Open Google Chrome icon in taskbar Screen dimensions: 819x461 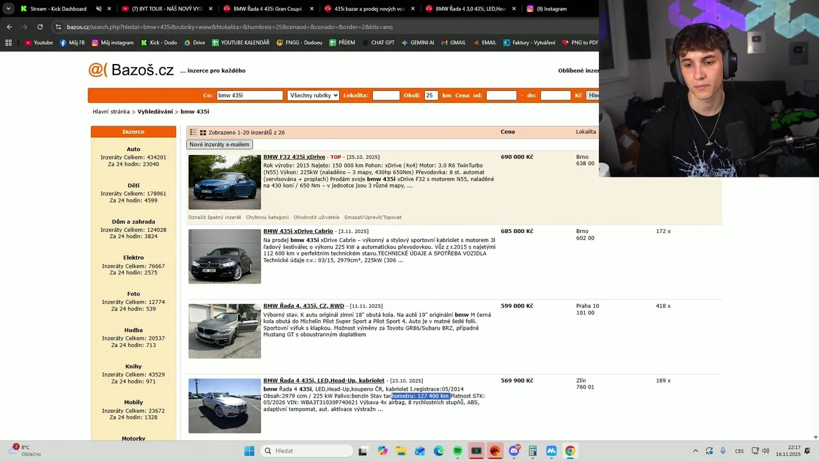tap(570, 451)
